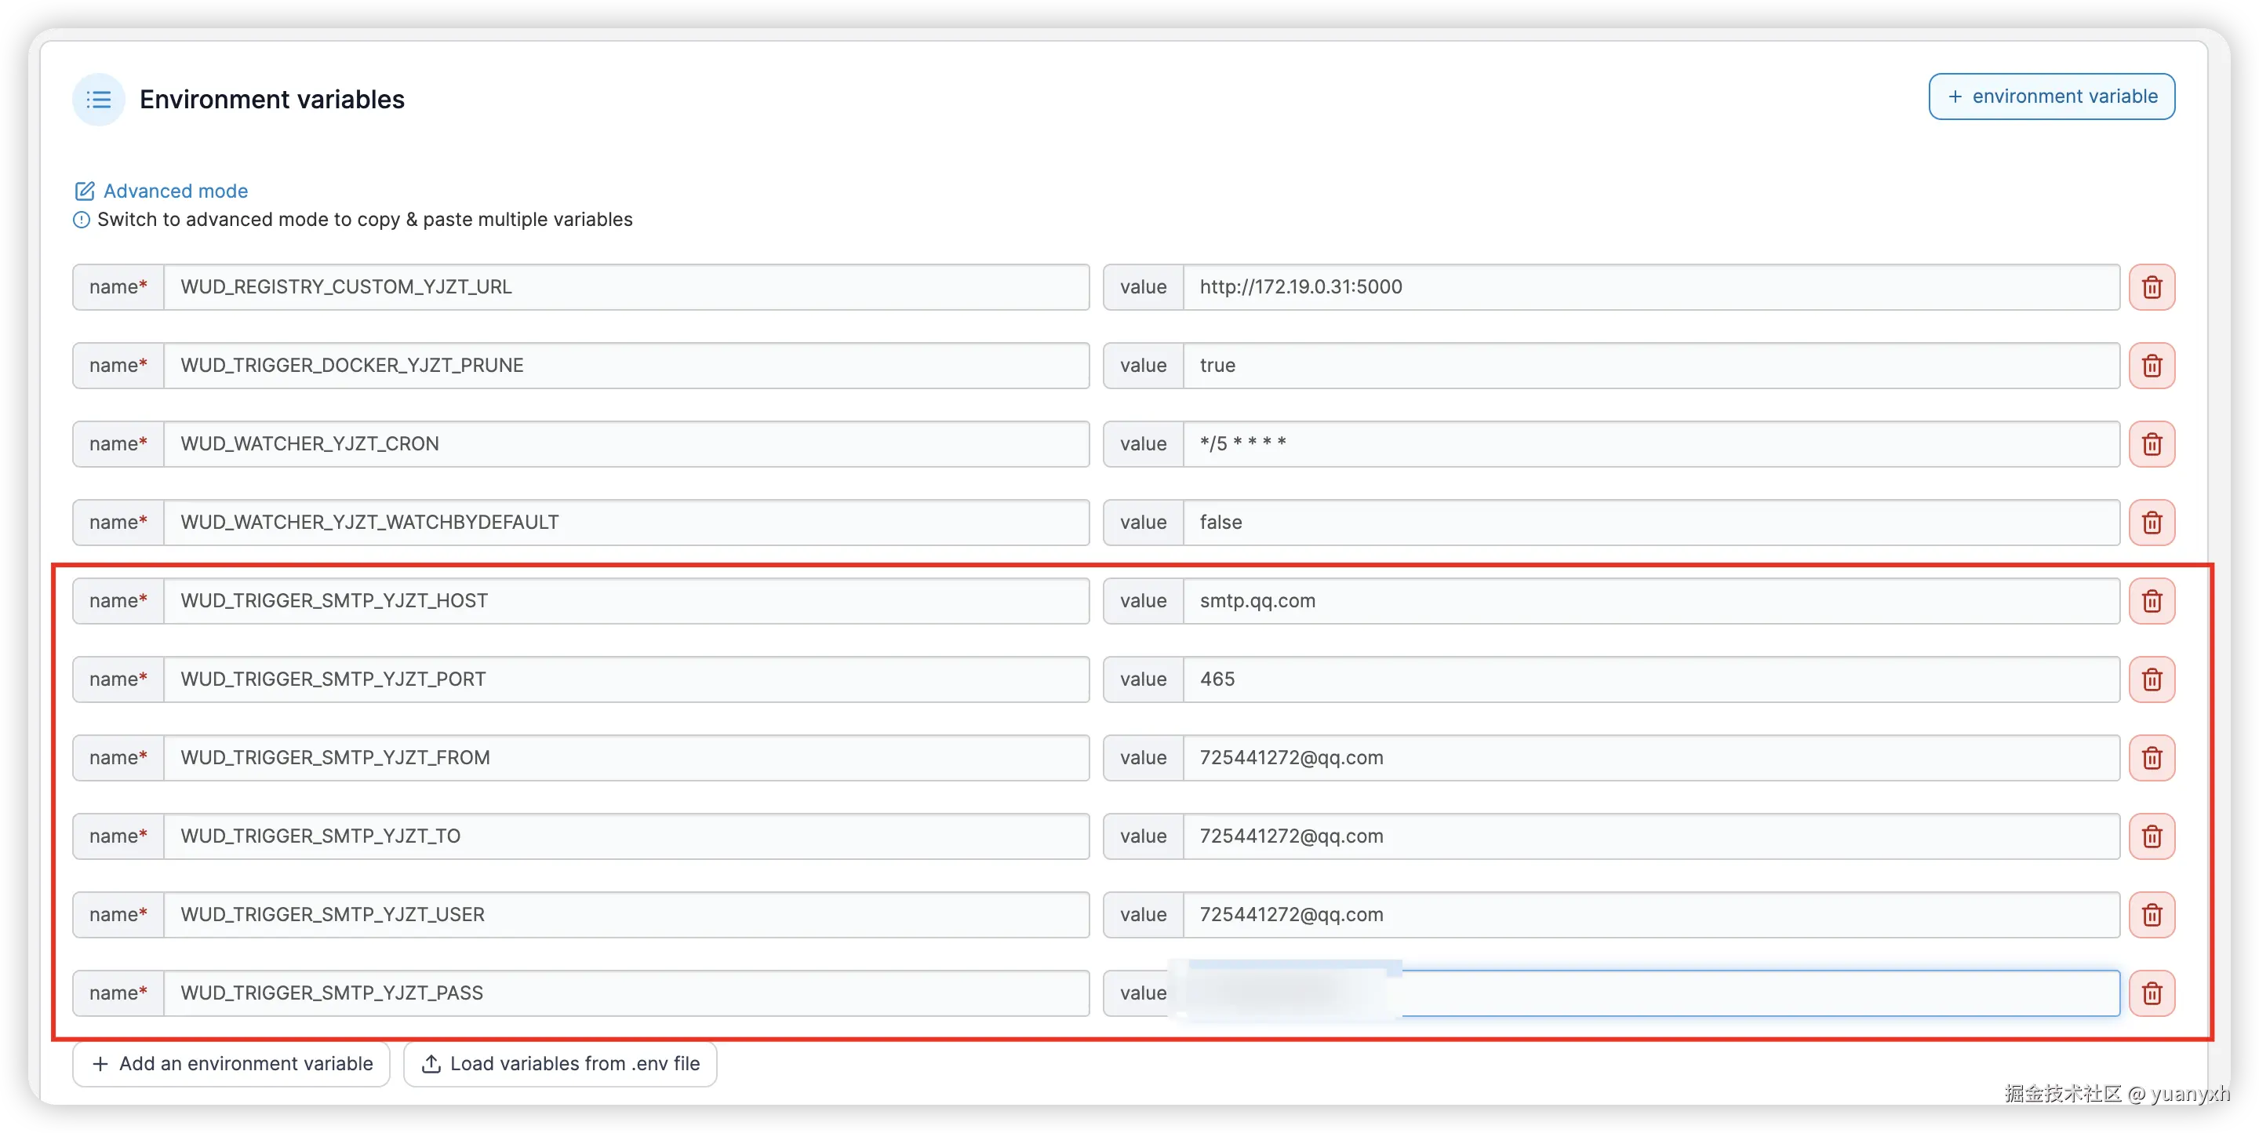2259x1133 pixels.
Task: Click the info icon above the variable list
Action: pos(81,219)
